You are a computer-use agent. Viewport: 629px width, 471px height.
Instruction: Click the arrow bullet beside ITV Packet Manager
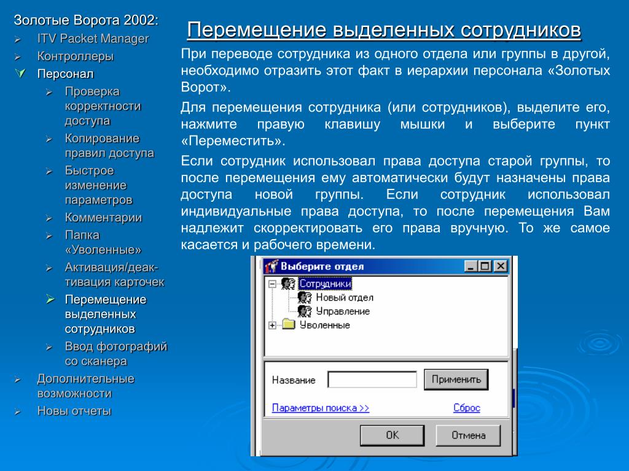[x=18, y=40]
